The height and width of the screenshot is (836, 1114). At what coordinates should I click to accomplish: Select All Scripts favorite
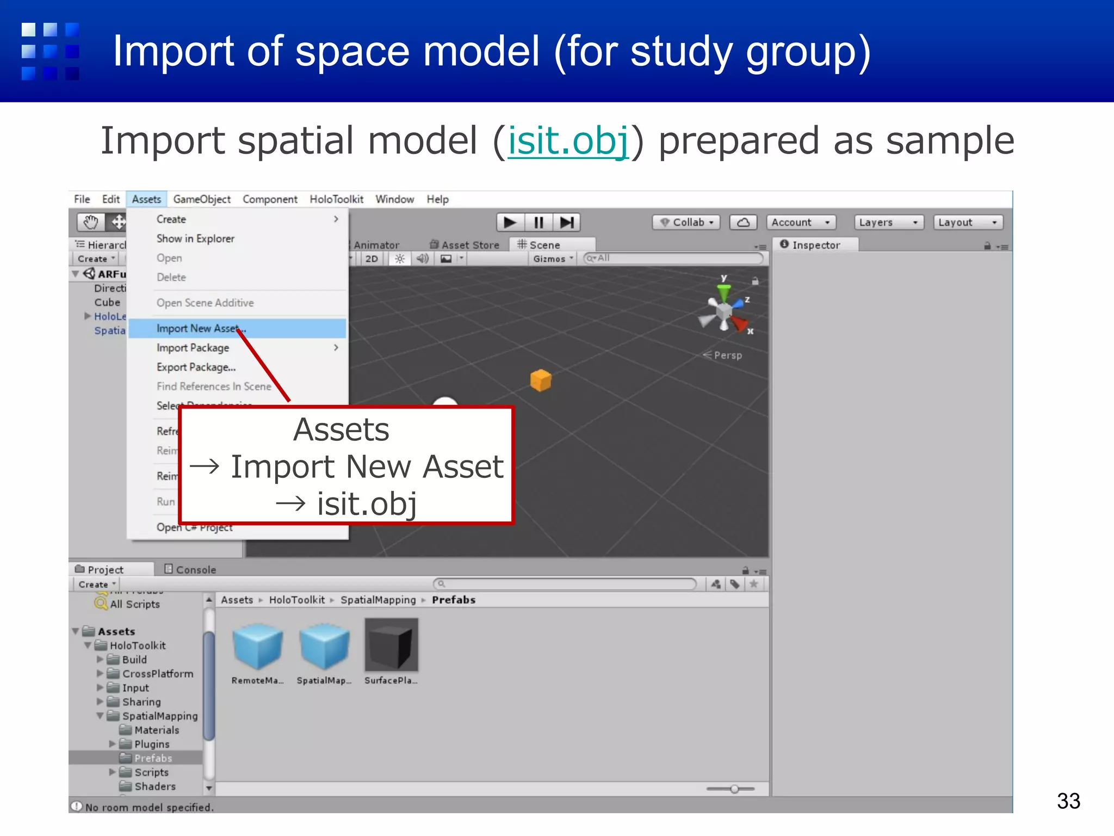point(127,604)
